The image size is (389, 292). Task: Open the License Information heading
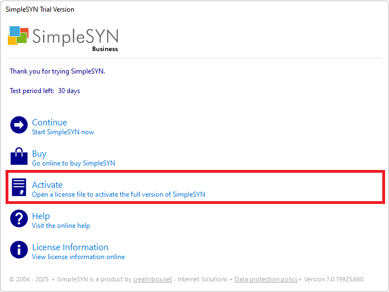tap(70, 247)
